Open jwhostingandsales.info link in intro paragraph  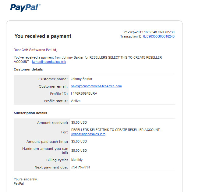pyautogui.click(x=49, y=62)
